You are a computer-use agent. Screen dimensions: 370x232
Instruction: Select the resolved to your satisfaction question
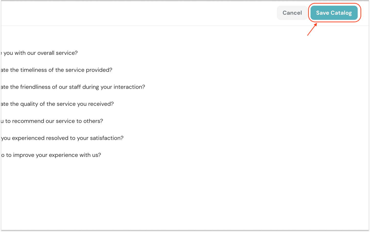[x=62, y=138]
